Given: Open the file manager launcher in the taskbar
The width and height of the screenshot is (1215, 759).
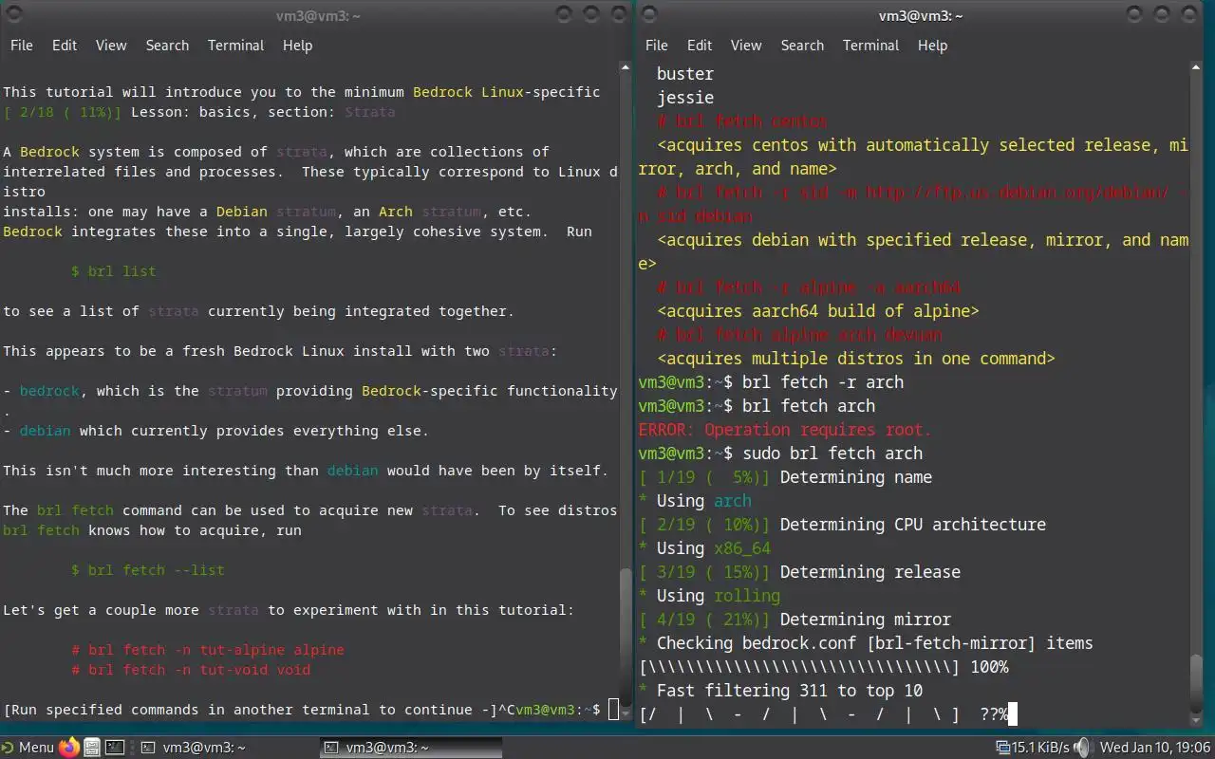Looking at the screenshot, I should tap(91, 747).
